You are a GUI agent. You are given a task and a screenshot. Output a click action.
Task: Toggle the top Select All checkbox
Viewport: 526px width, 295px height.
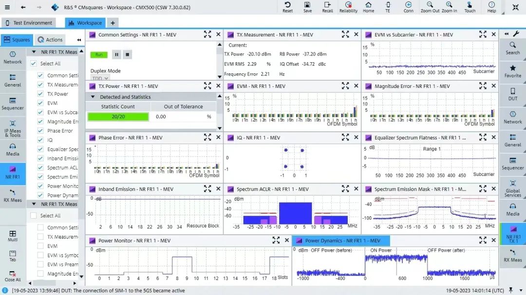pyautogui.click(x=34, y=64)
